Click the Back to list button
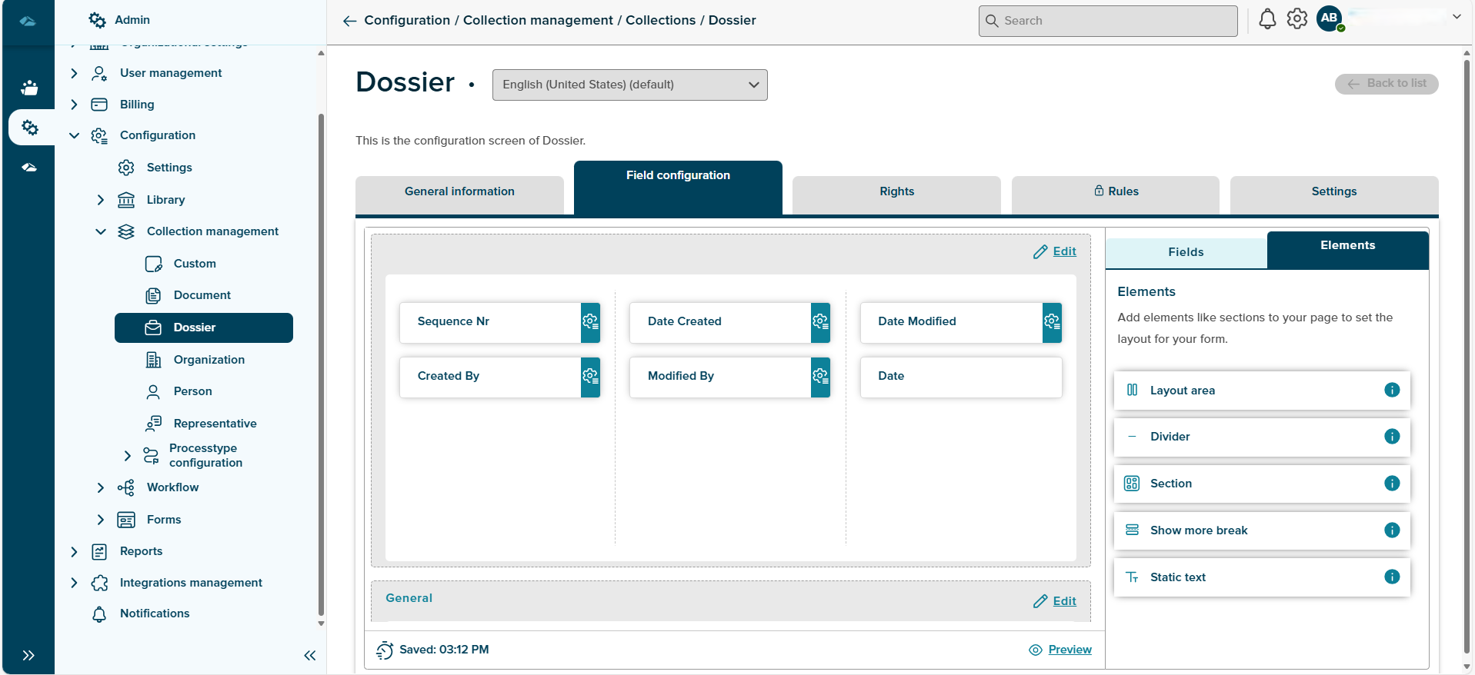Viewport: 1475px width, 675px height. (x=1386, y=84)
